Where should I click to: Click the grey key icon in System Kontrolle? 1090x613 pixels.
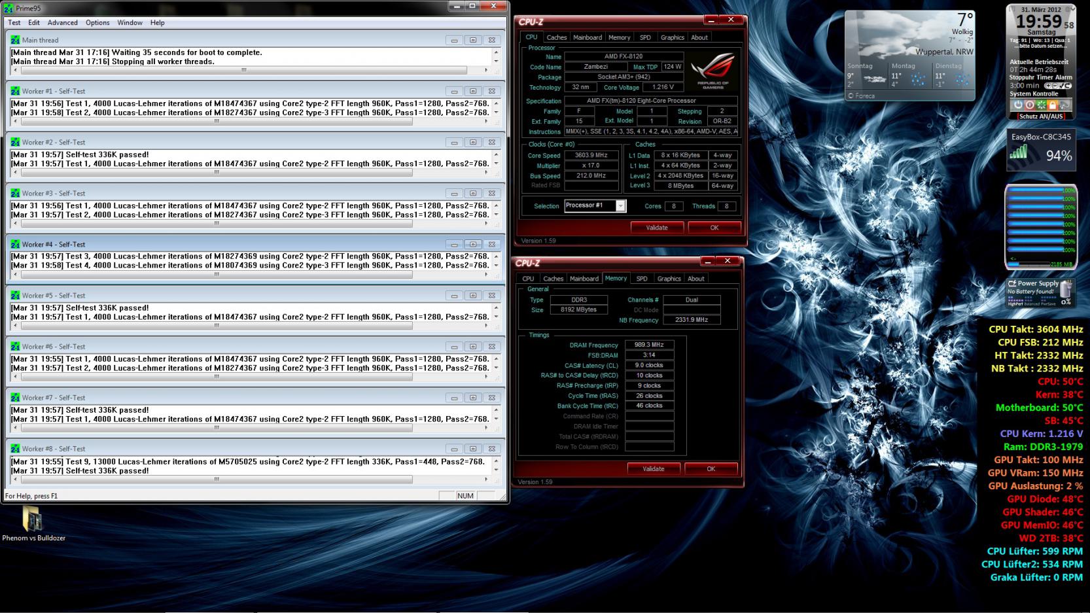(x=1064, y=105)
